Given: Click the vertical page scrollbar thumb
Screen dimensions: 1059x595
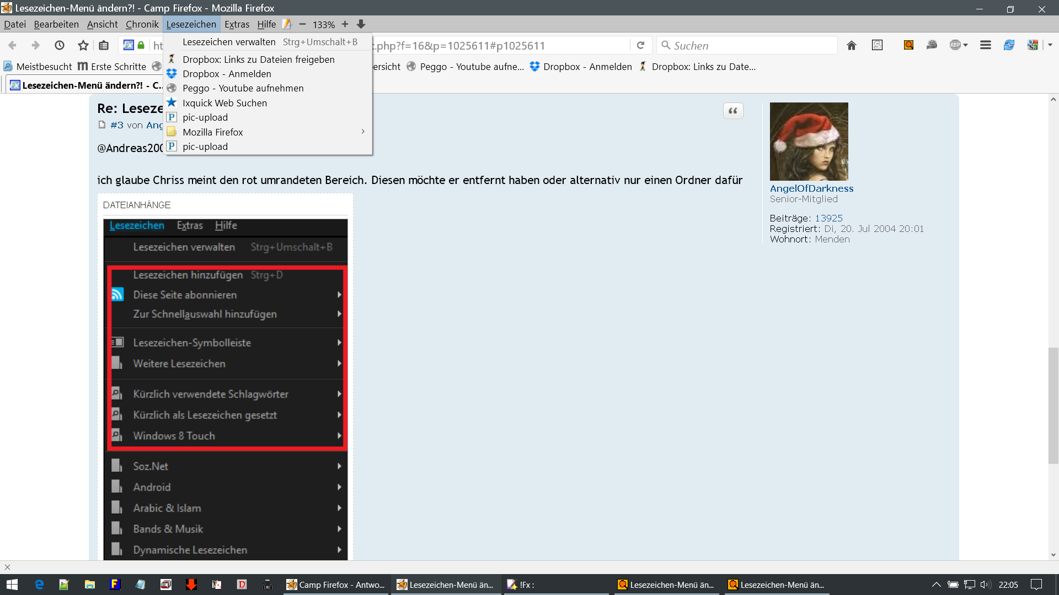Looking at the screenshot, I should point(1053,405).
